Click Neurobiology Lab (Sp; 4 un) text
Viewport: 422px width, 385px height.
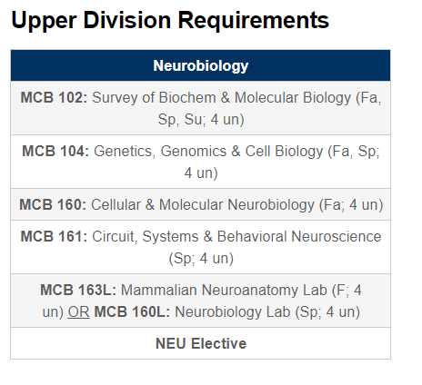tap(267, 312)
